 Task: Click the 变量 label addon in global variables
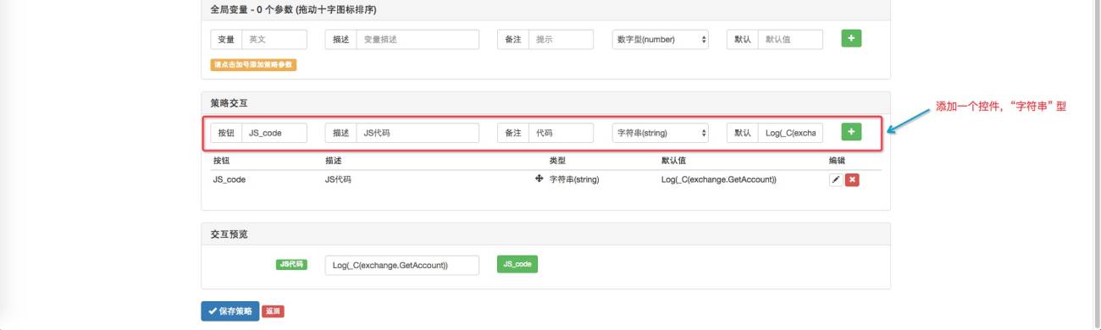click(x=226, y=39)
